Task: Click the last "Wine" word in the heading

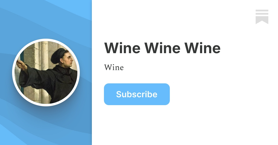Action: pos(202,48)
